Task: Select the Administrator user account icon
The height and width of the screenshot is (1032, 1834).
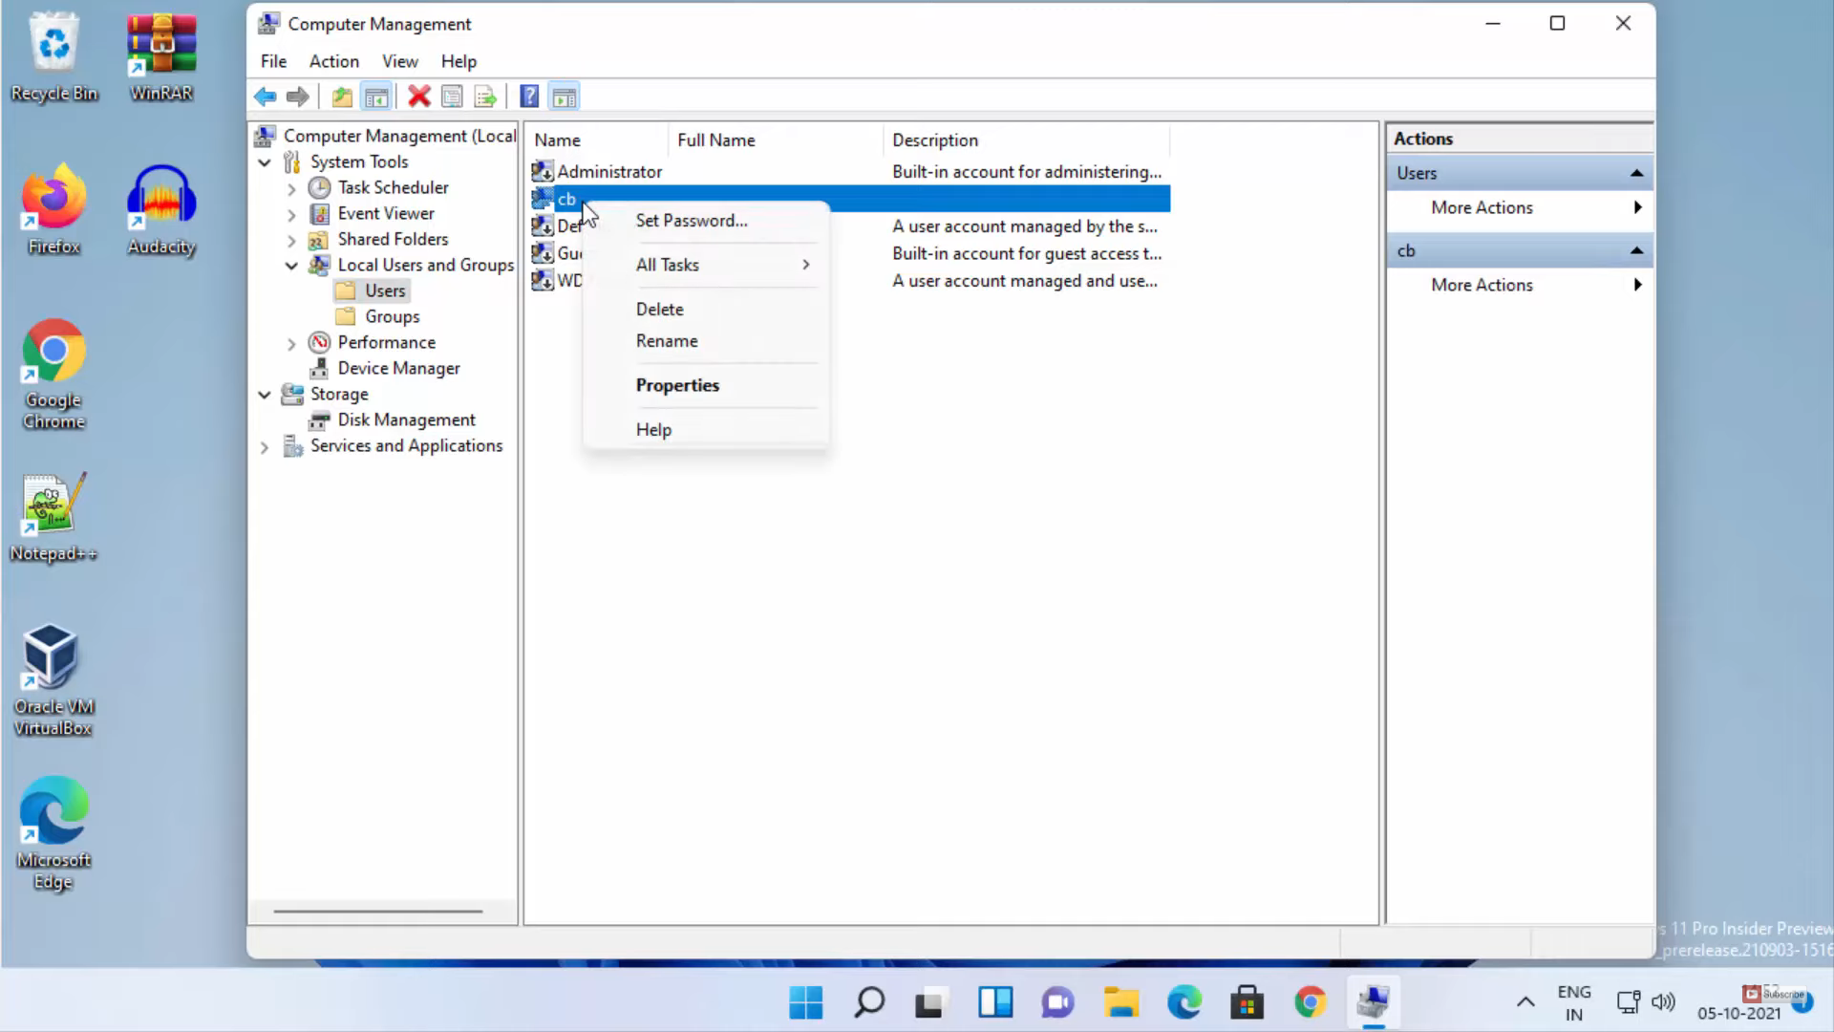Action: coord(543,172)
